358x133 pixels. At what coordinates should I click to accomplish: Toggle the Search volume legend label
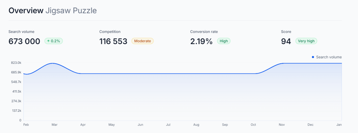[329, 57]
